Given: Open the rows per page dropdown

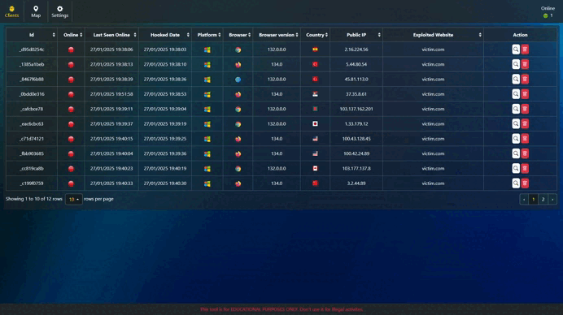Looking at the screenshot, I should [73, 199].
